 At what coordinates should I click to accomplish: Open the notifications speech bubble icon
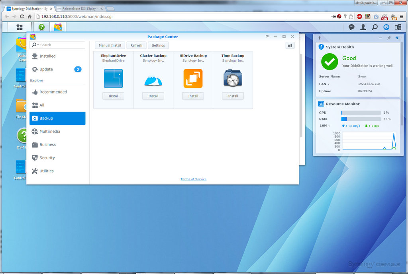pos(351,27)
